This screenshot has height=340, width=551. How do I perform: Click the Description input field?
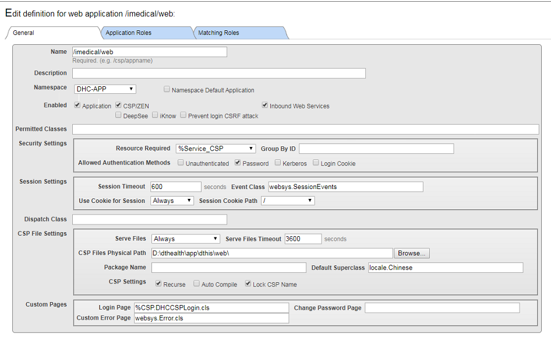pyautogui.click(x=218, y=73)
